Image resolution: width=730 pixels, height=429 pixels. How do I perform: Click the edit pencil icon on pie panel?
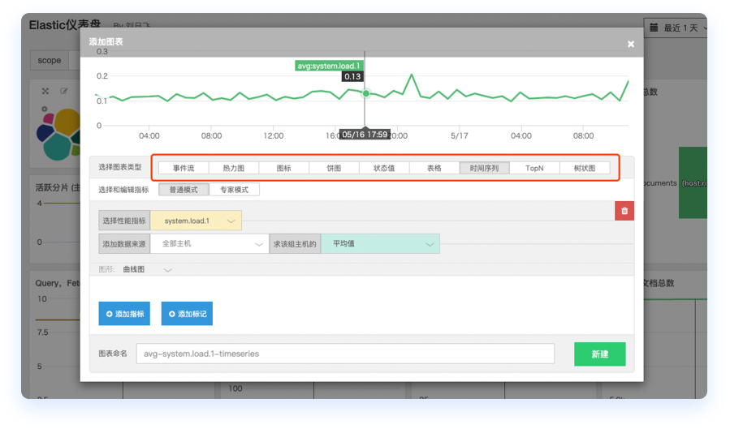64,92
